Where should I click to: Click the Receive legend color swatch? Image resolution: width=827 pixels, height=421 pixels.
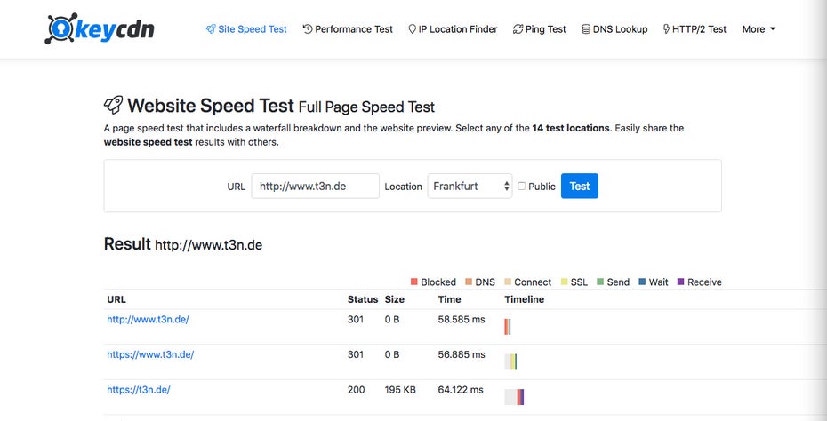(x=680, y=282)
